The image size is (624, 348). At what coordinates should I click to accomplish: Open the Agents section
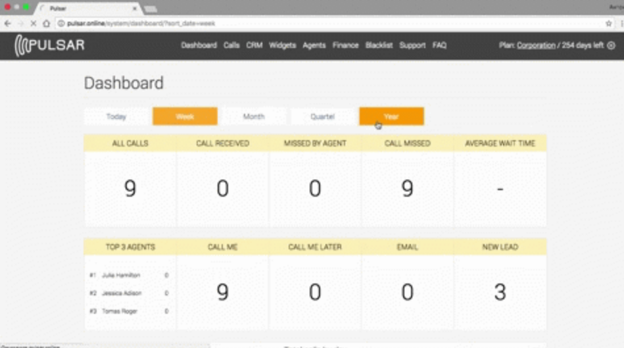click(314, 45)
